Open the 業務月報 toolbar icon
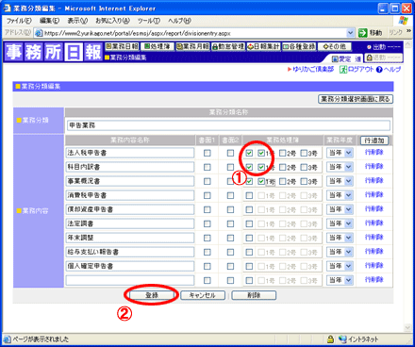The image size is (415, 347). coord(192,46)
